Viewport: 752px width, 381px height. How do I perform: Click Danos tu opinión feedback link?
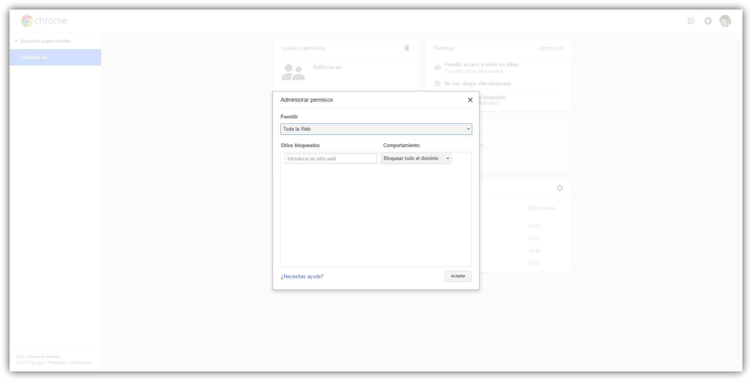(44, 357)
